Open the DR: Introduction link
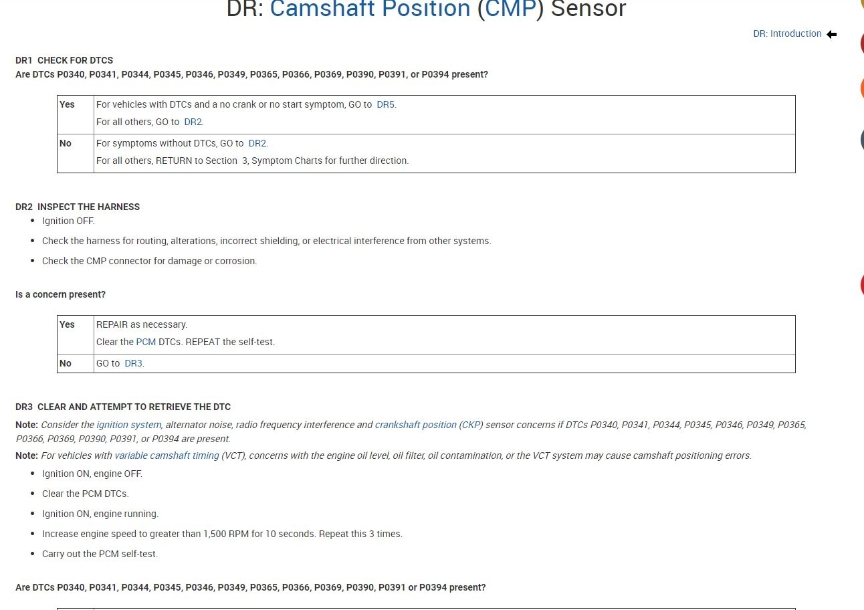Image resolution: width=864 pixels, height=610 pixels. click(x=787, y=33)
